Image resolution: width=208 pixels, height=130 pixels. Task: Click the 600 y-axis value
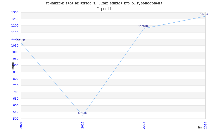(x=16, y=106)
